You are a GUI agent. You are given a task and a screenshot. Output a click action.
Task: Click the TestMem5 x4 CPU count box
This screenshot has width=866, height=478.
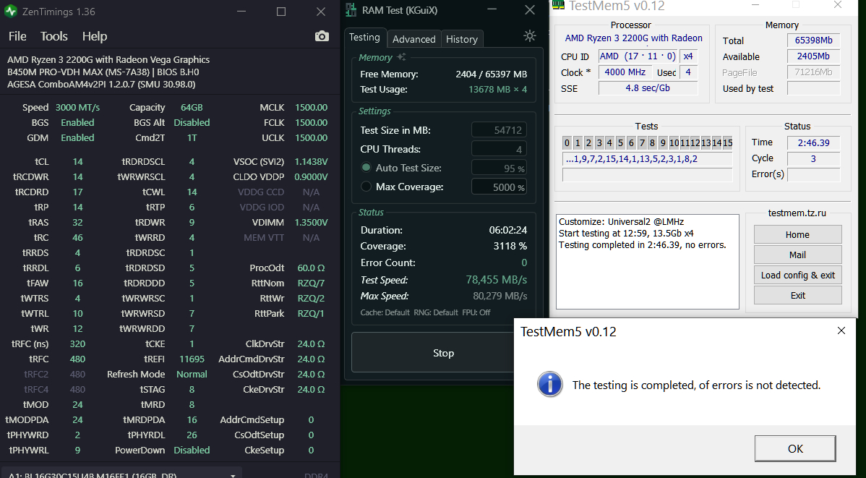[688, 56]
